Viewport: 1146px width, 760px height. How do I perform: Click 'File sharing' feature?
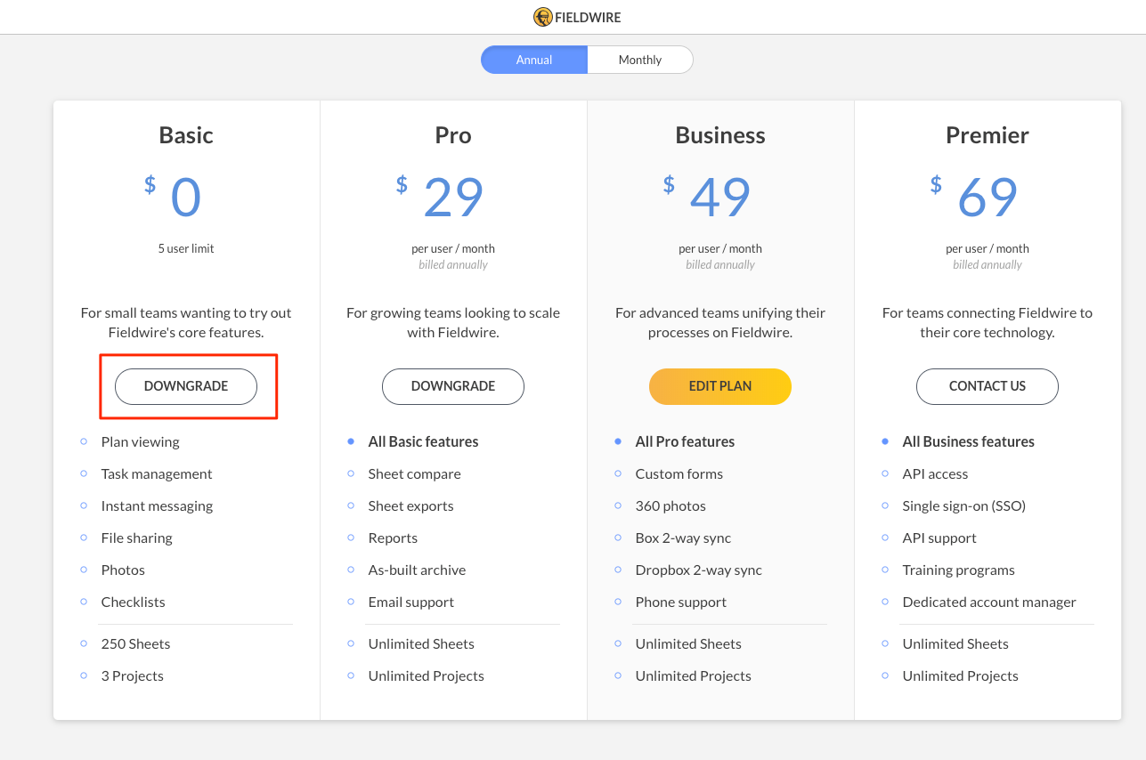[136, 538]
